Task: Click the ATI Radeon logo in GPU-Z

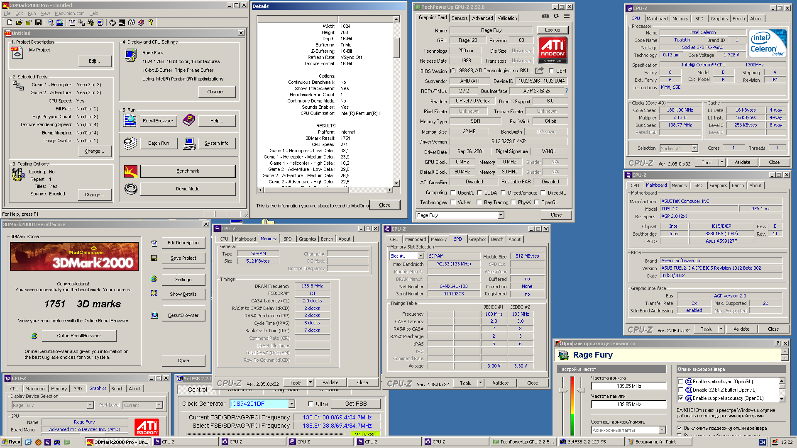Action: pos(553,50)
